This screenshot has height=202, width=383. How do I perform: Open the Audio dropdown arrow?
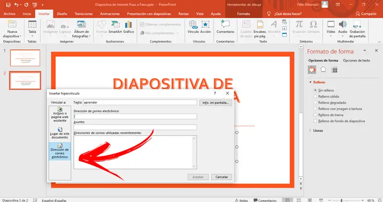342,36
